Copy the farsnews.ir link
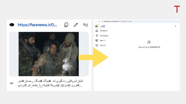 tap(66, 25)
